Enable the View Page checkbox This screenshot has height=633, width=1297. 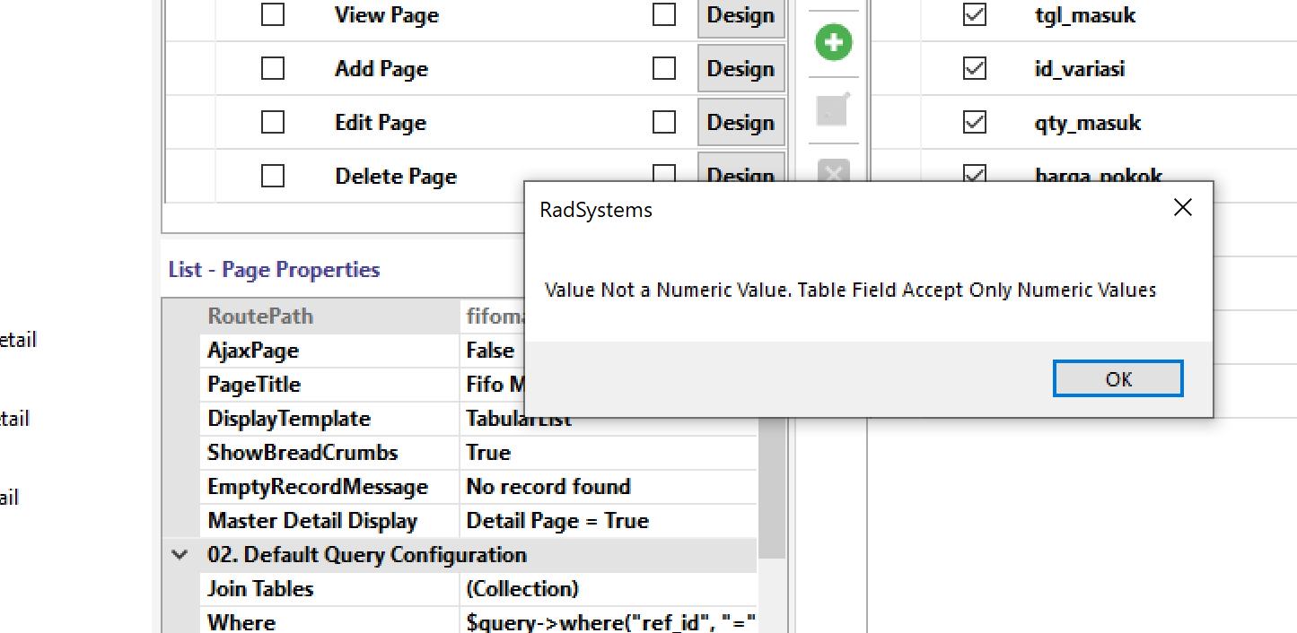[273, 15]
